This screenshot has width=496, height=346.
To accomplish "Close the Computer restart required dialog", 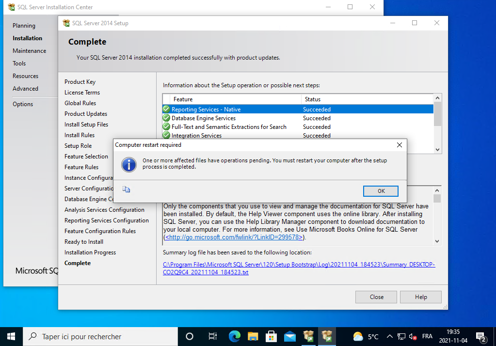I will [399, 145].
